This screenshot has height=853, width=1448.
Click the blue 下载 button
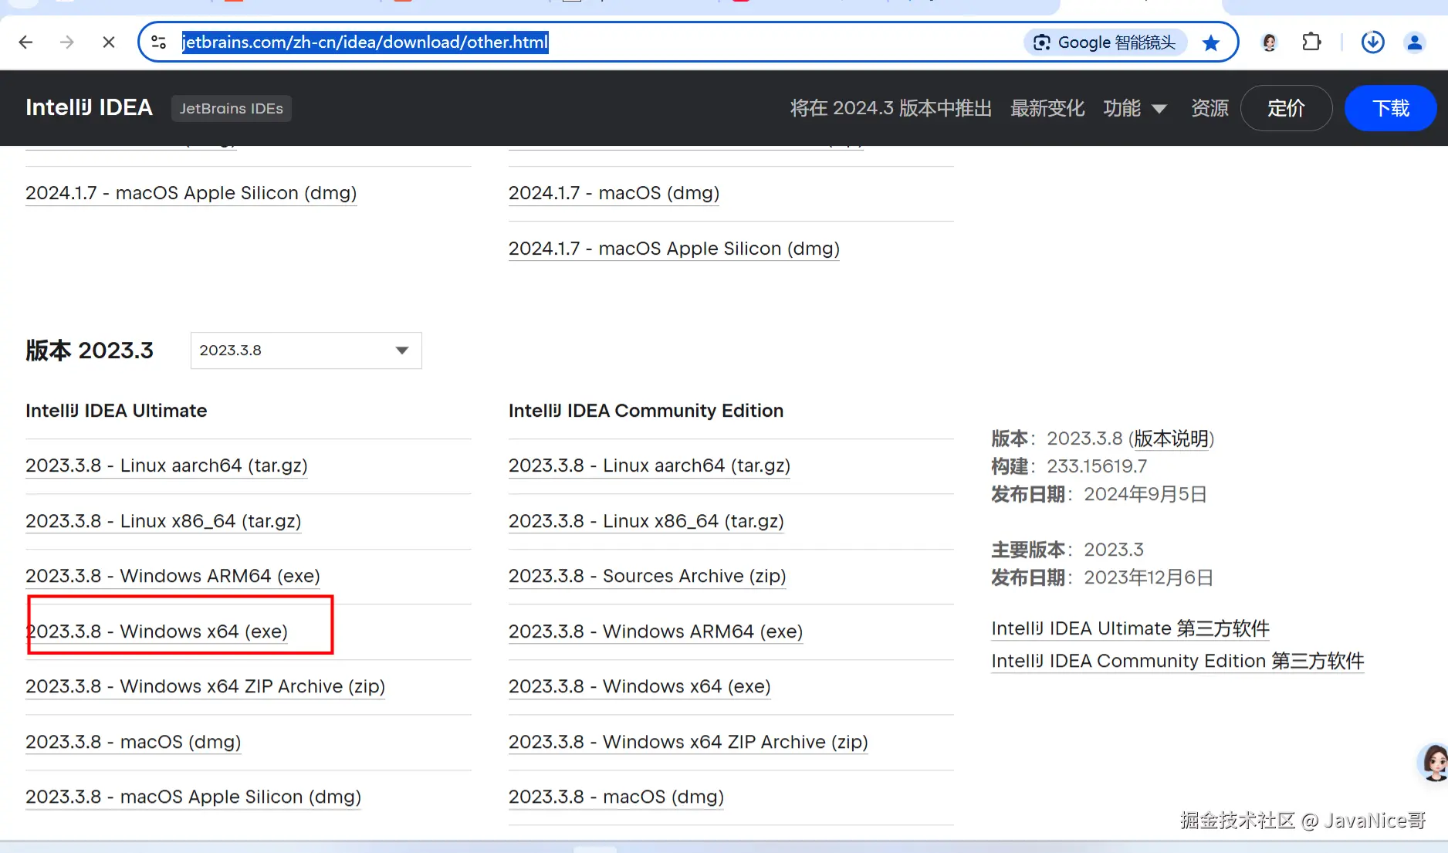pyautogui.click(x=1390, y=108)
